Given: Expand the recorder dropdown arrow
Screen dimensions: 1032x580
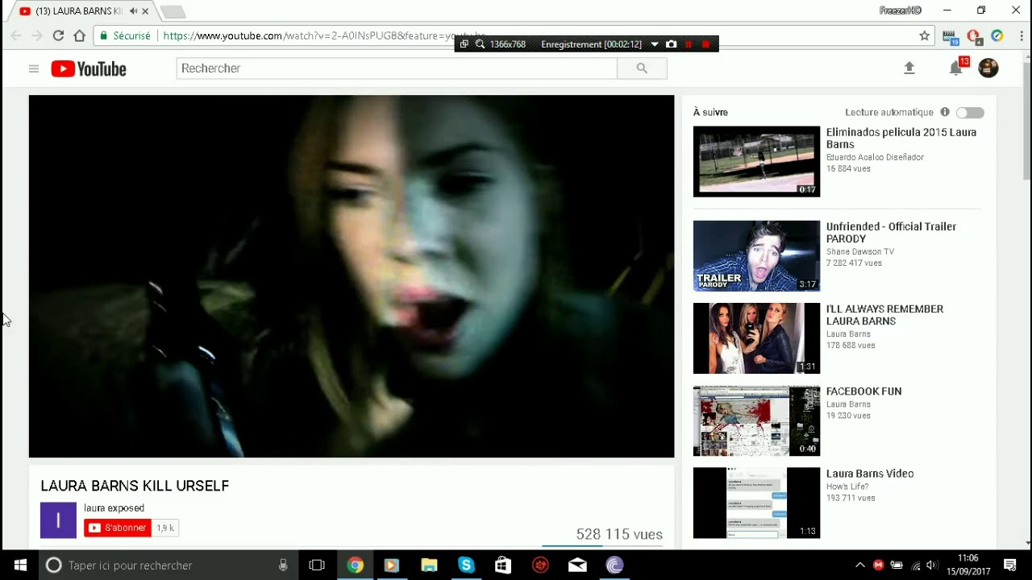Looking at the screenshot, I should pyautogui.click(x=654, y=44).
